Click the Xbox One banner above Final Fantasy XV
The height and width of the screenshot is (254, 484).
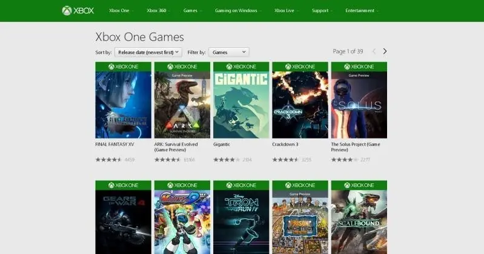(x=123, y=67)
